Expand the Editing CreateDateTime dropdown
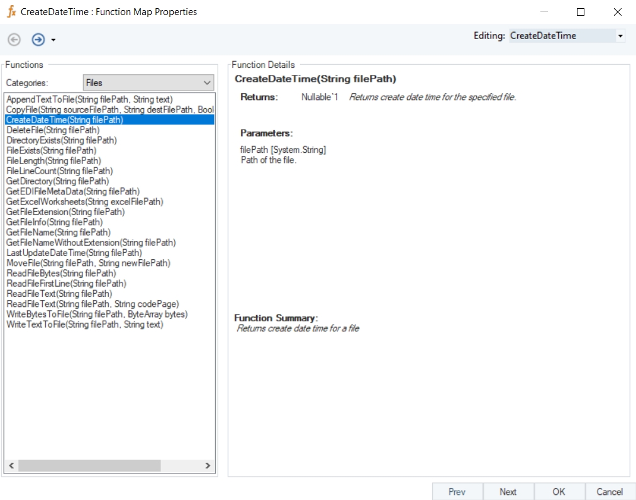636x500 pixels. [620, 36]
